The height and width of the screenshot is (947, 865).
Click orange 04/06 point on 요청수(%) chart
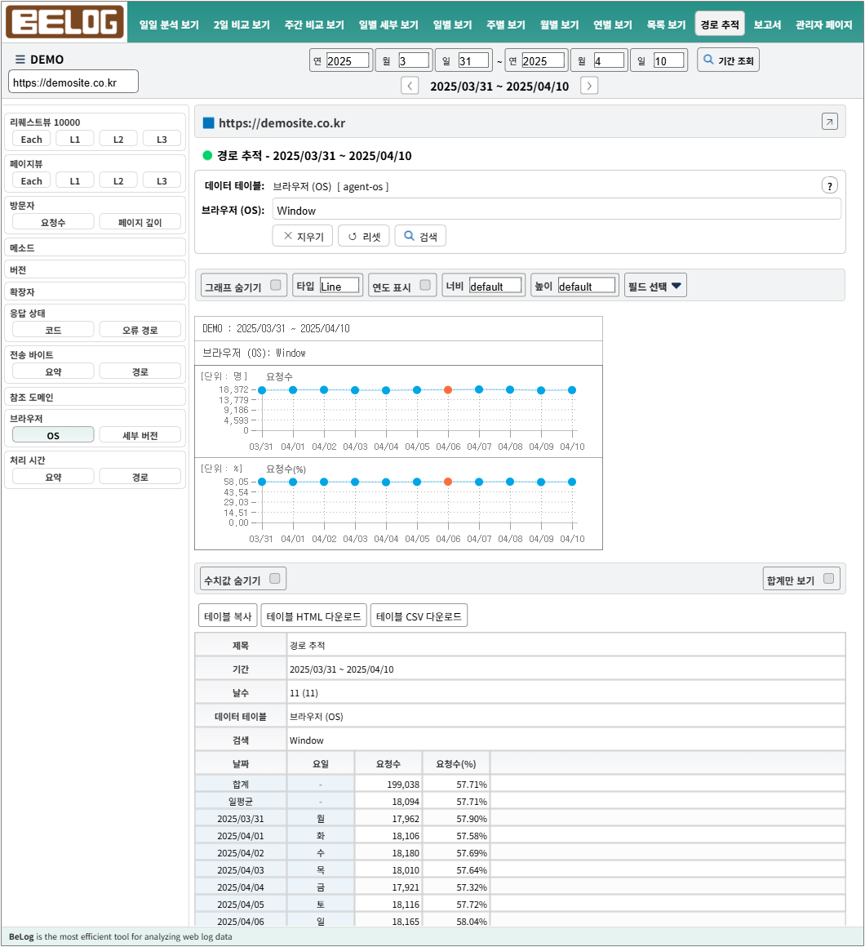[448, 482]
